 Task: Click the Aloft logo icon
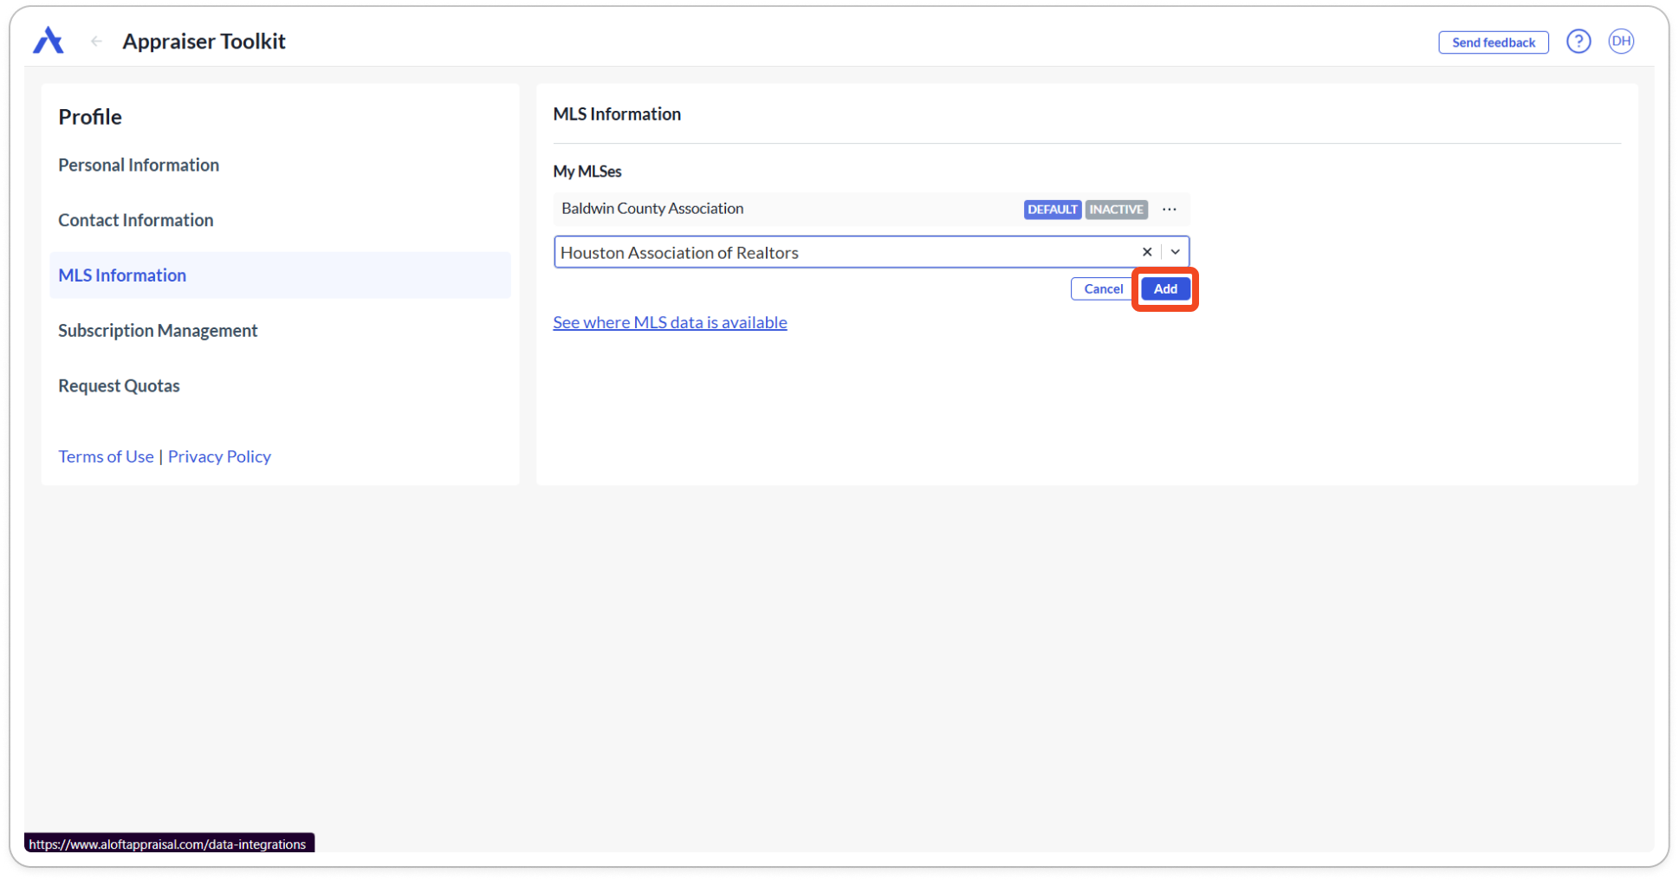point(49,40)
